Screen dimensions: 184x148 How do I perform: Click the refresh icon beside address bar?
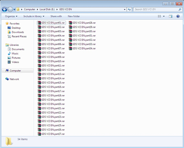pos(129,9)
